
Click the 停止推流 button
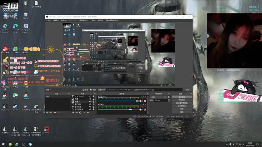coord(182,97)
